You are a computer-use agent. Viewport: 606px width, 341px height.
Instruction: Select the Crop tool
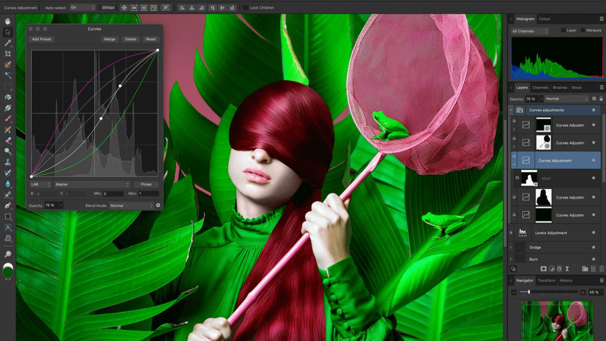tap(8, 54)
